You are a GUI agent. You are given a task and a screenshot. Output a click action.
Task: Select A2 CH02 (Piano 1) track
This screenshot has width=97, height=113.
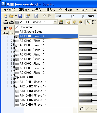pos(46,41)
